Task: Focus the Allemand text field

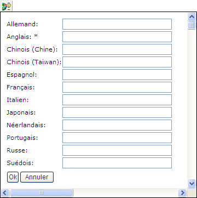Action: tap(117, 24)
